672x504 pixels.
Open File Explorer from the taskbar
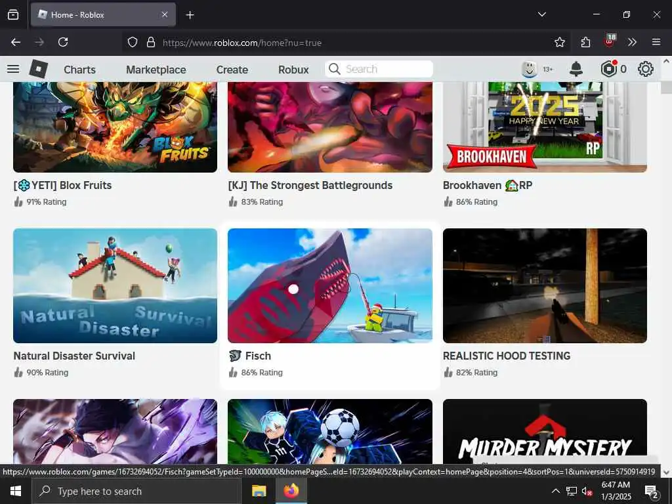tap(259, 491)
